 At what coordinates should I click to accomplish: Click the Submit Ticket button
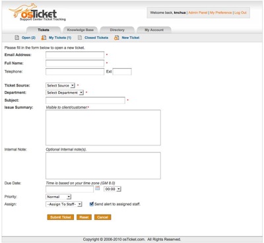point(61,217)
